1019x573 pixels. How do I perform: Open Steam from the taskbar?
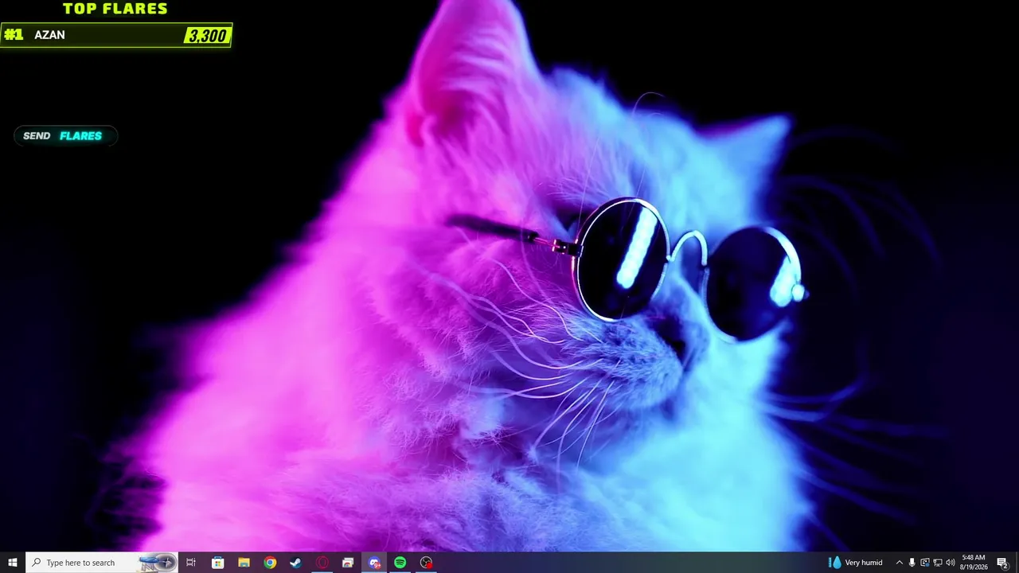pyautogui.click(x=295, y=563)
